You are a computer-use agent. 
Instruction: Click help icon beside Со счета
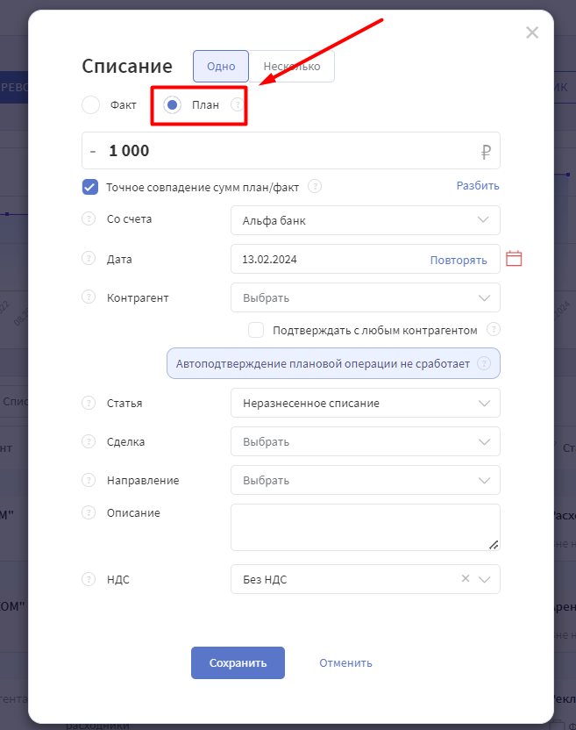(x=89, y=218)
